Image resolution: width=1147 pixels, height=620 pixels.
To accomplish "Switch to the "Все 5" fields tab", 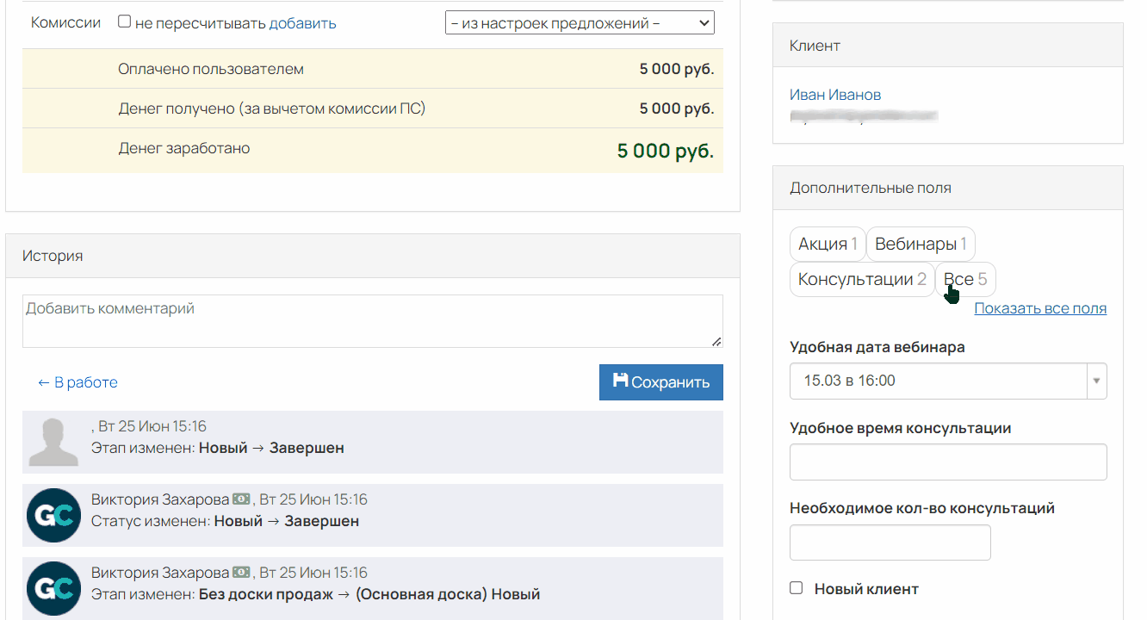I will click(x=964, y=278).
